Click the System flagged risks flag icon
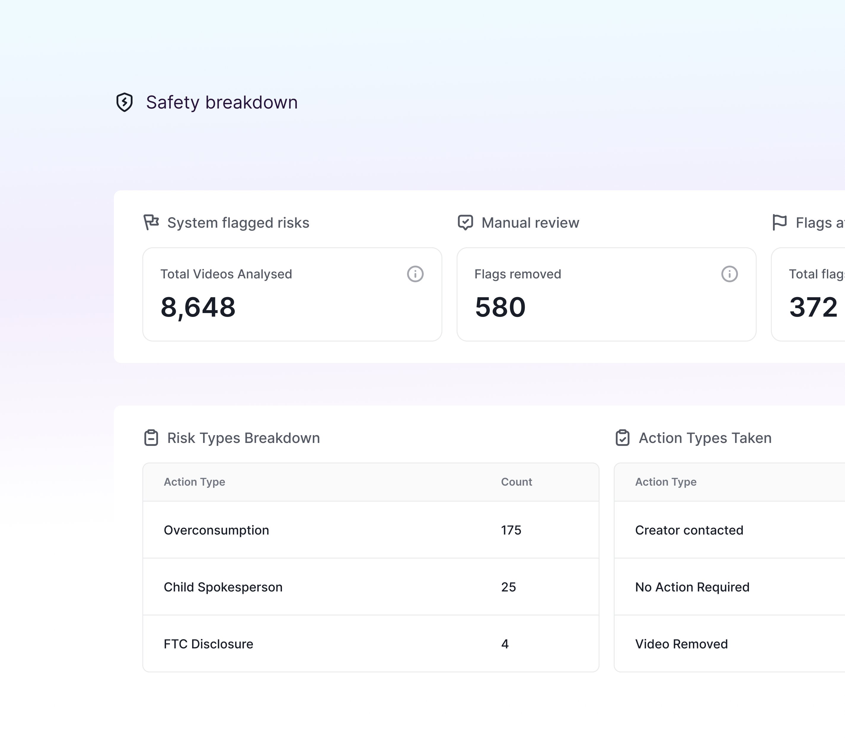 coord(151,222)
